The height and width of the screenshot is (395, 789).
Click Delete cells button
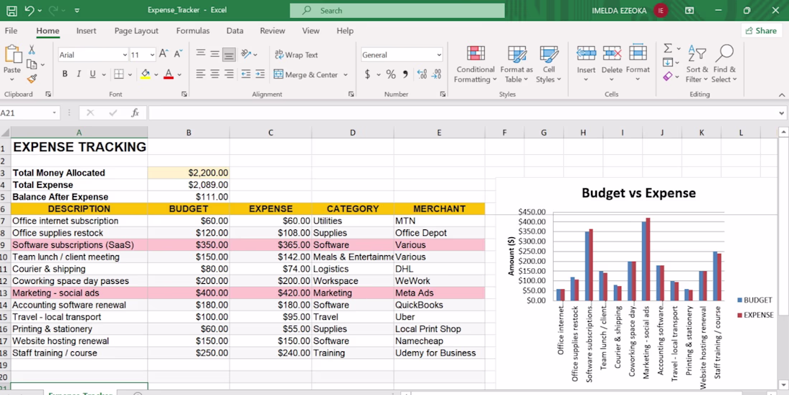point(612,65)
